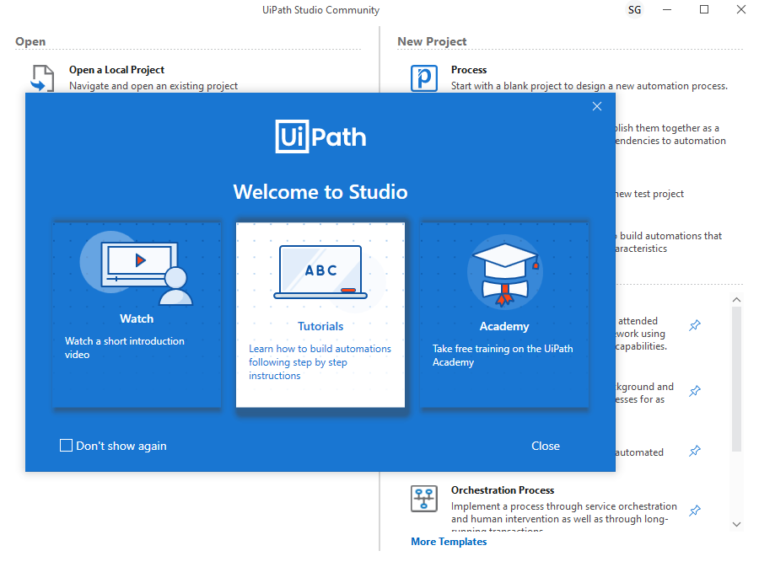Click the template list scroll down arrow
Viewport: 759px width, 567px height.
click(736, 524)
